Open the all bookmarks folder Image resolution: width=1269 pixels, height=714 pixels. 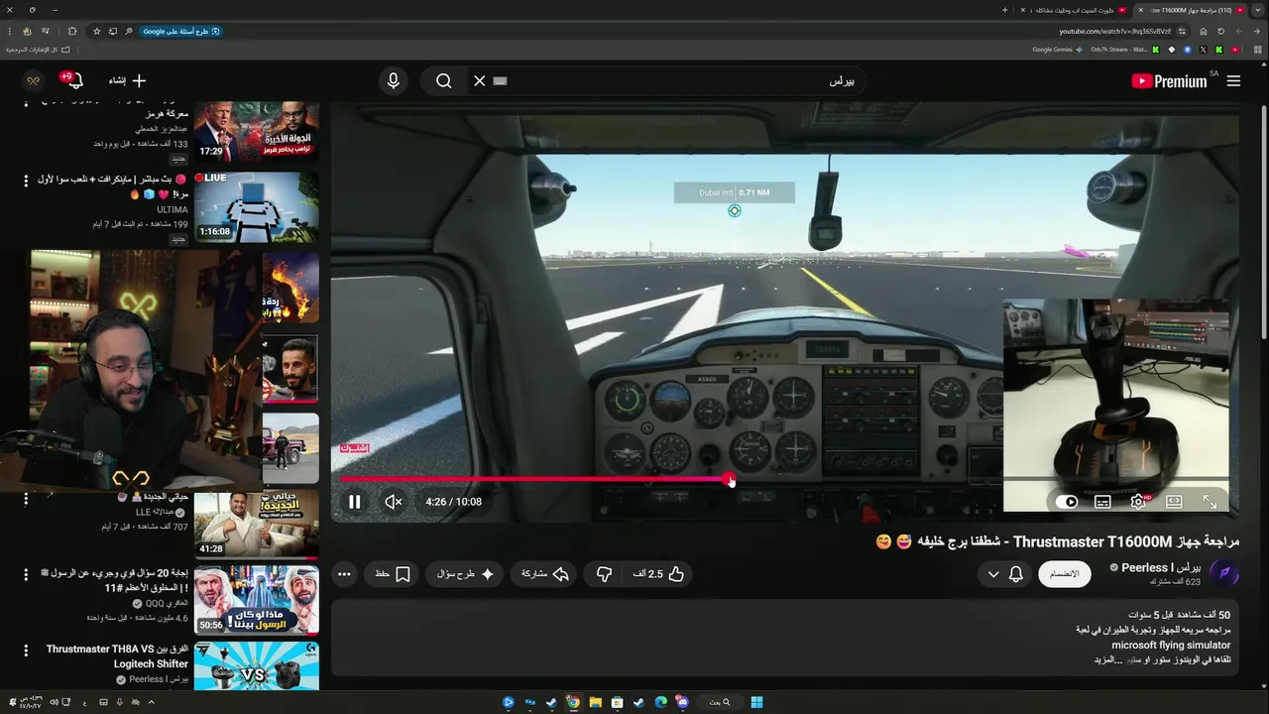coord(39,50)
